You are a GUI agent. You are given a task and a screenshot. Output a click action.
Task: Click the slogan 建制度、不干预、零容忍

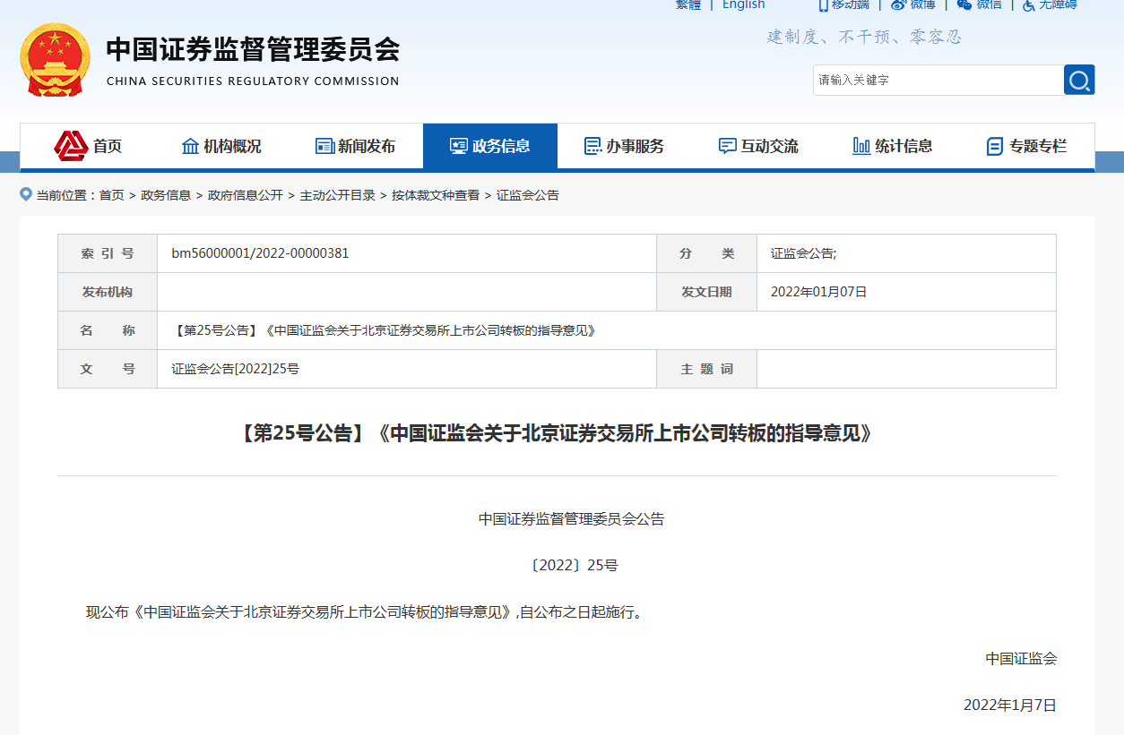pyautogui.click(x=864, y=38)
